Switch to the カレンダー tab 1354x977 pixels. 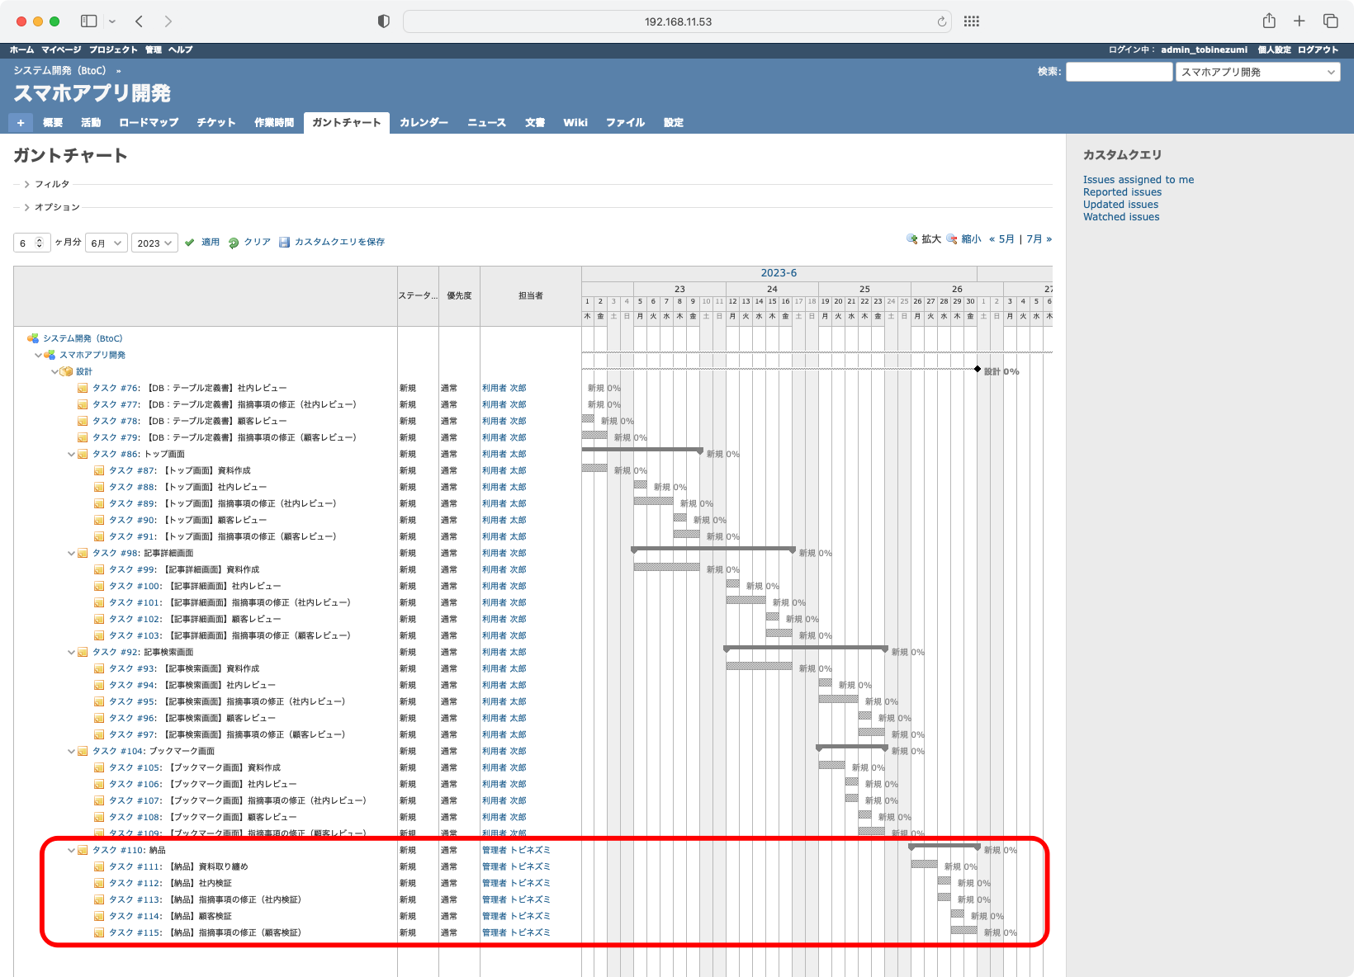[424, 122]
